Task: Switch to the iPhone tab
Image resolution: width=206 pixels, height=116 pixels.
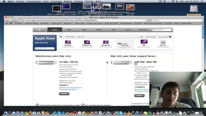Action: point(99,30)
